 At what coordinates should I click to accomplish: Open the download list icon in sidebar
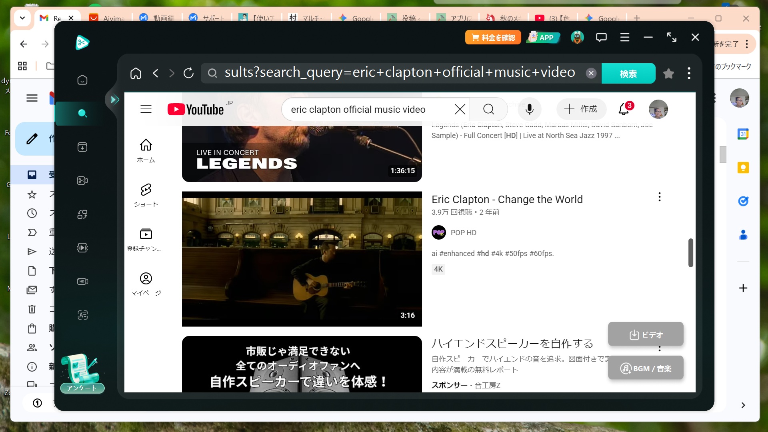pyautogui.click(x=82, y=147)
